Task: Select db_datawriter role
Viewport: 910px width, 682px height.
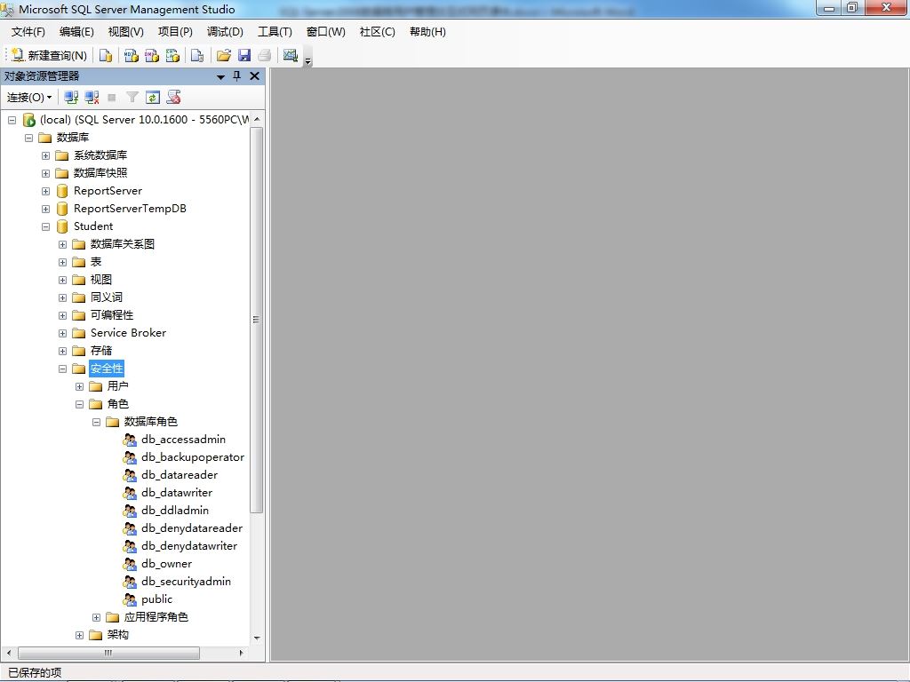Action: coord(177,493)
